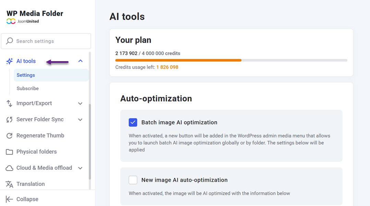Click the Import/Export arrows icon

(x=9, y=103)
